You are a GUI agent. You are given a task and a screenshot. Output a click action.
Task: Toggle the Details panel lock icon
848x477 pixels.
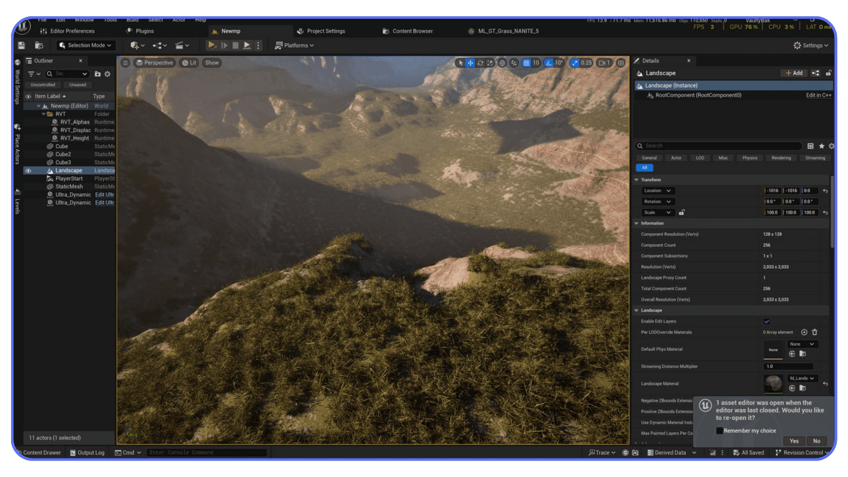pos(829,73)
